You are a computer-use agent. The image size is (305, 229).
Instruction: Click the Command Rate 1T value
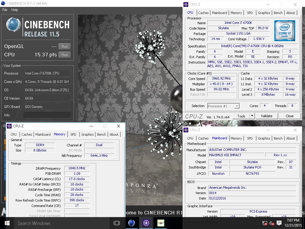(77, 206)
